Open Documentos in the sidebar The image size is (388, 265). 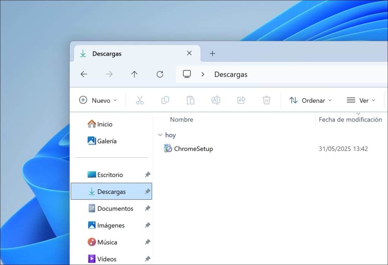(111, 208)
